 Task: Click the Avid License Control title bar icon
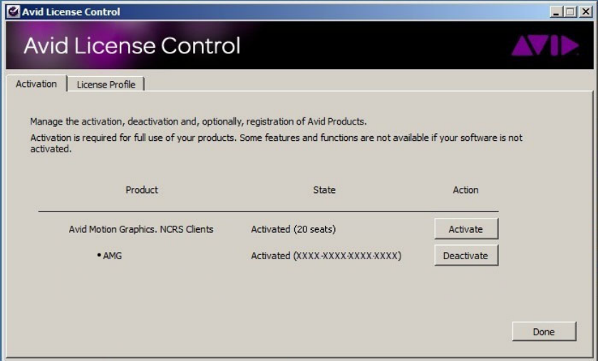[x=13, y=12]
